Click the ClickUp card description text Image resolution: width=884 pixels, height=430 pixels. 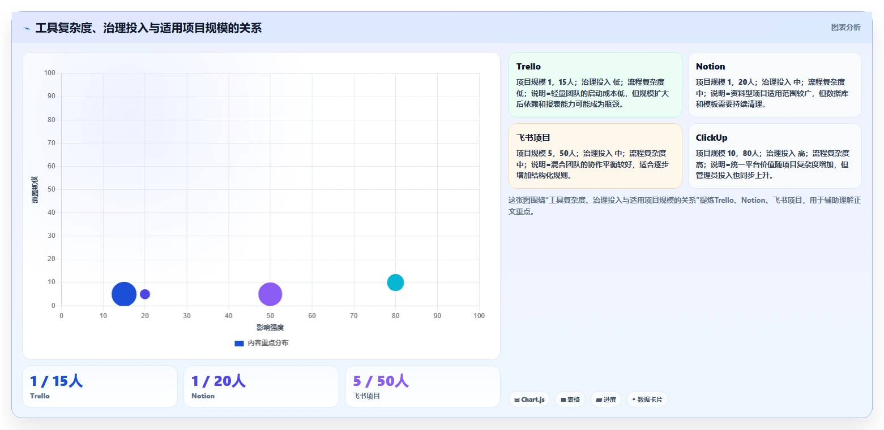772,164
